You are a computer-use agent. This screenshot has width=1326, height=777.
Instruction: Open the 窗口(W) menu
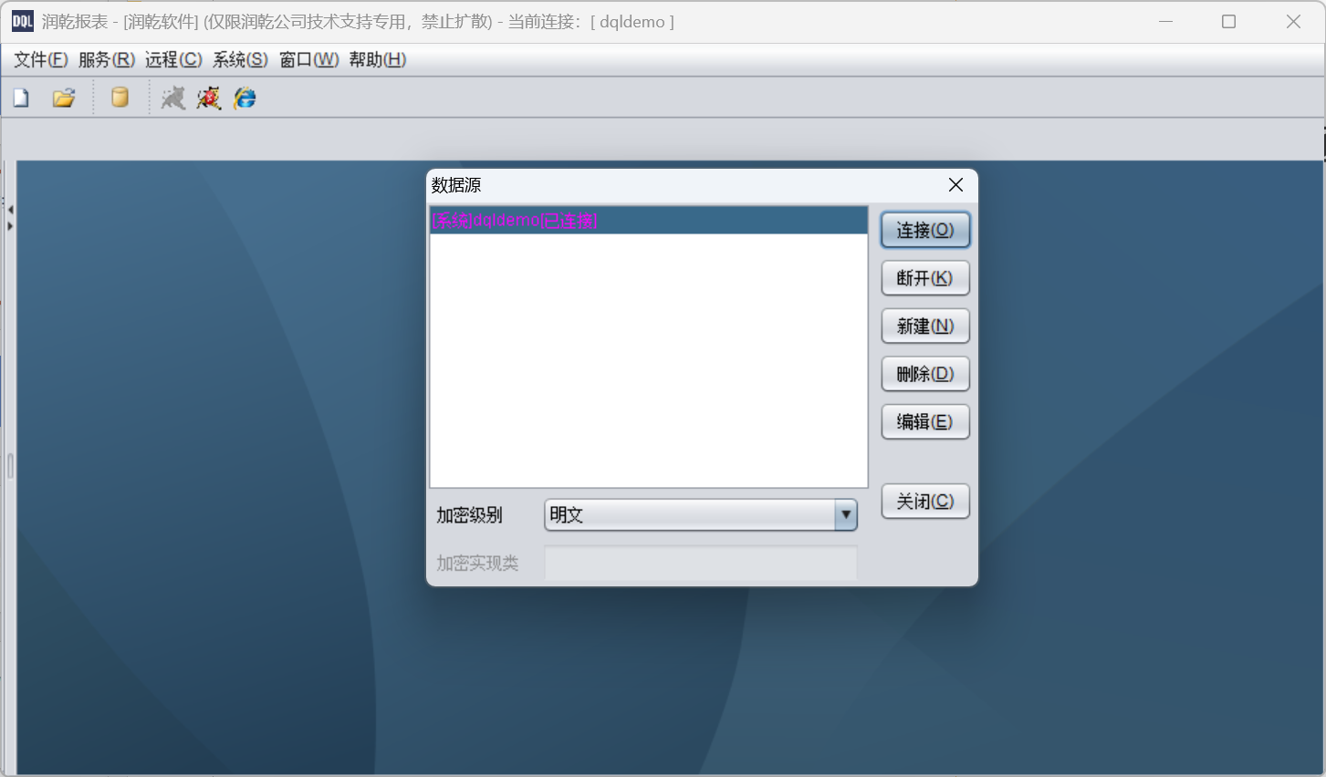click(309, 59)
